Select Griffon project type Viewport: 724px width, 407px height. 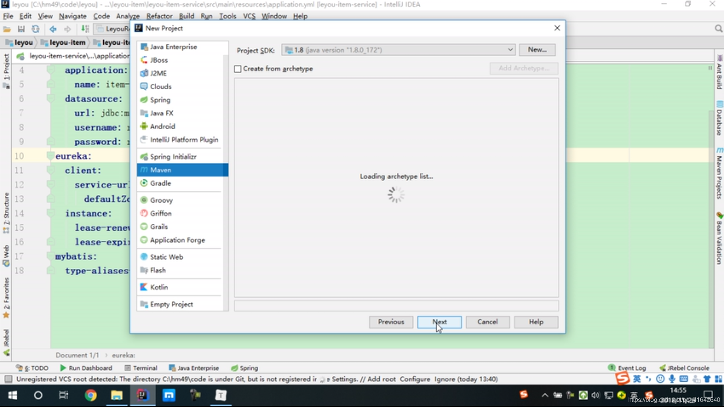182,213
